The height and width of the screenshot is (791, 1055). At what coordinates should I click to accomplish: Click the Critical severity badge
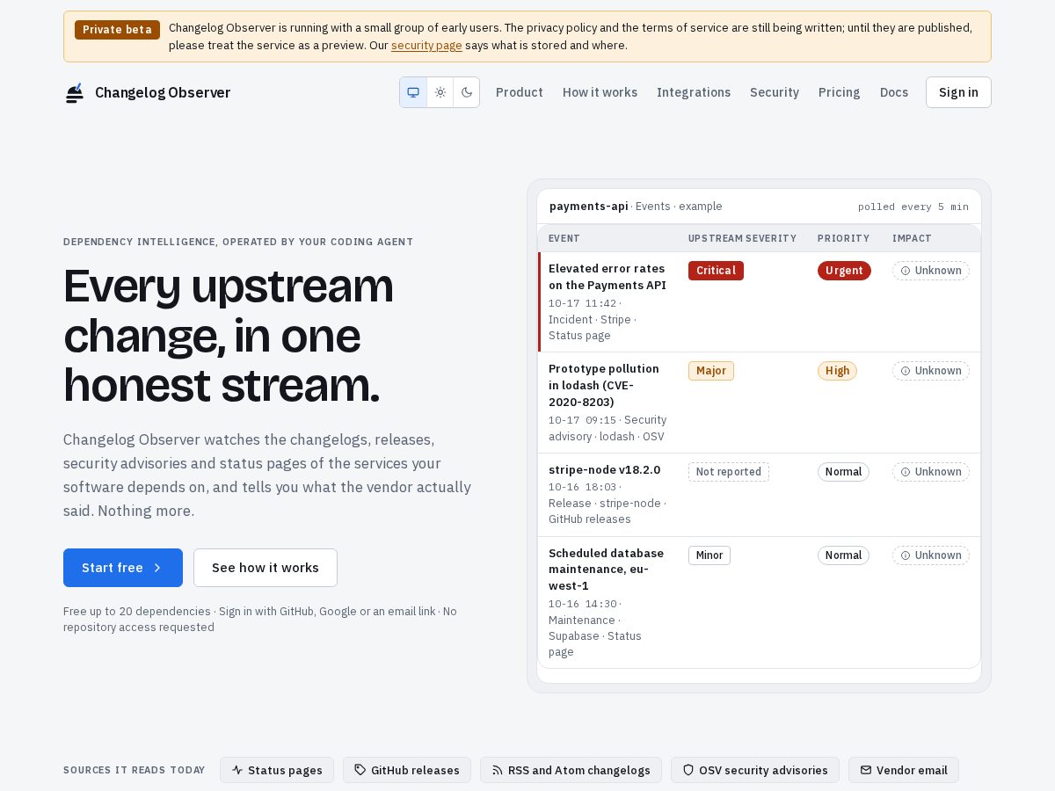(x=716, y=271)
